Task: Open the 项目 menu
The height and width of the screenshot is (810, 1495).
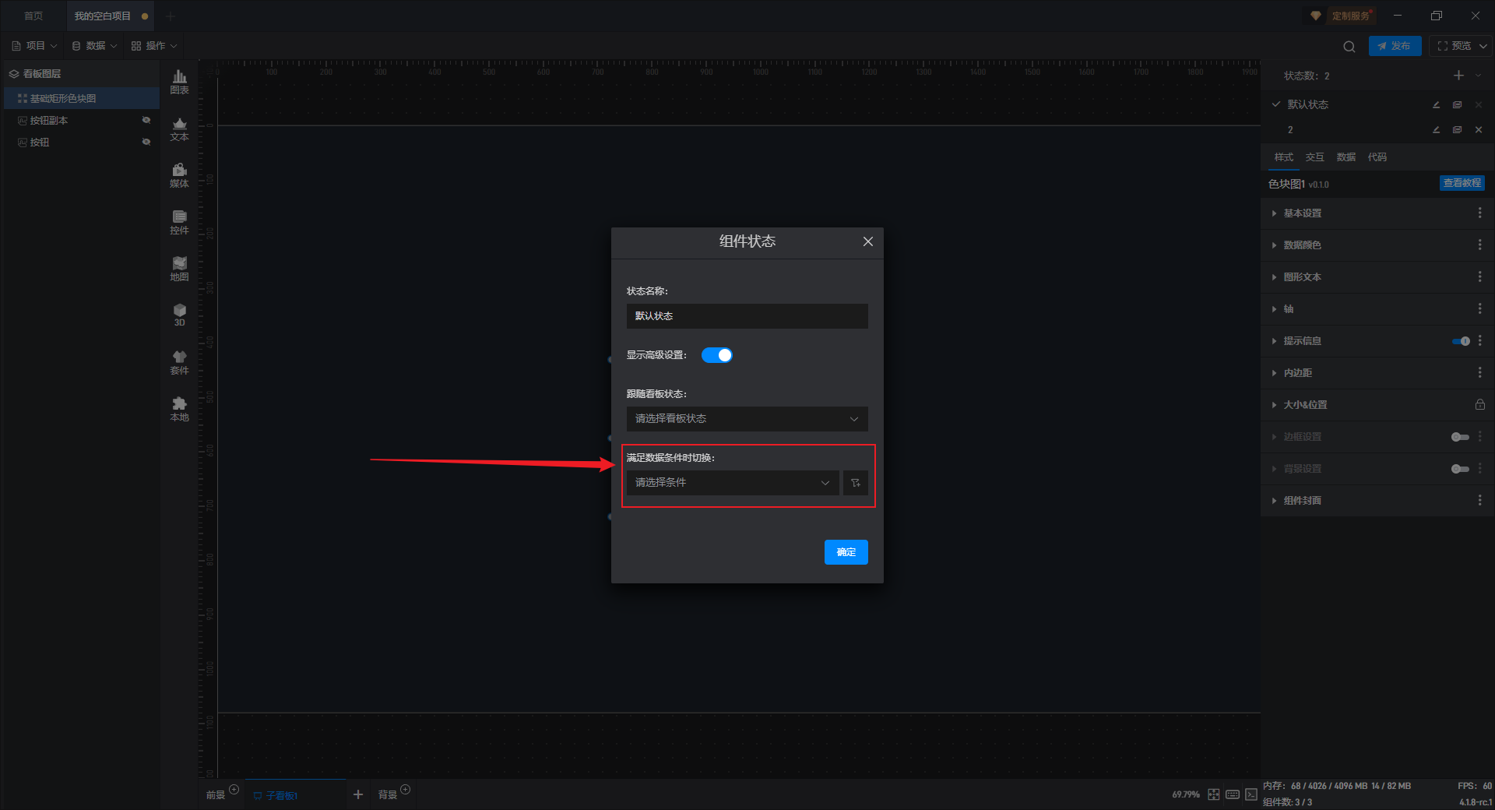Action: point(34,46)
